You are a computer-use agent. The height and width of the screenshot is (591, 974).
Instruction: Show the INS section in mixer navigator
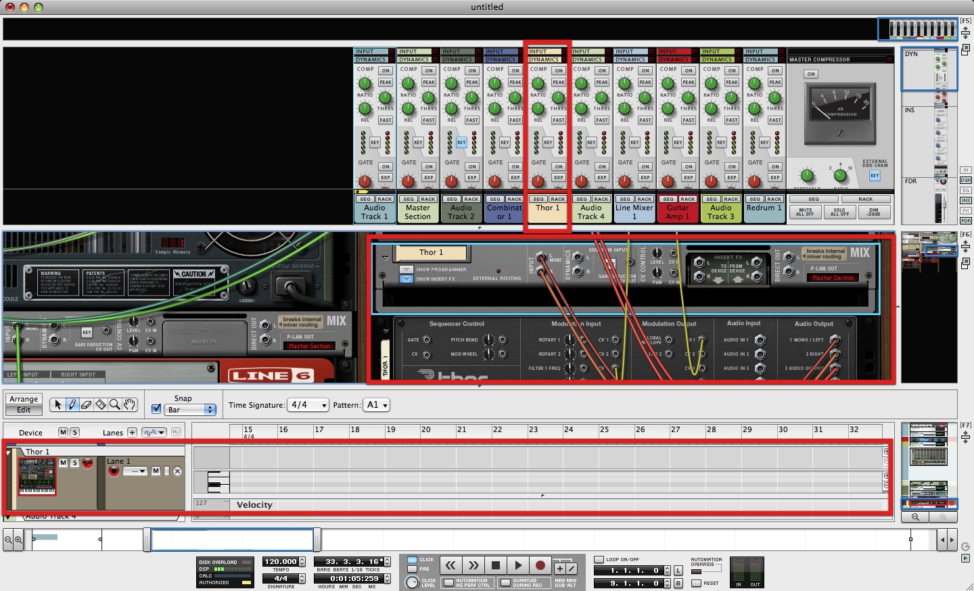(966, 200)
